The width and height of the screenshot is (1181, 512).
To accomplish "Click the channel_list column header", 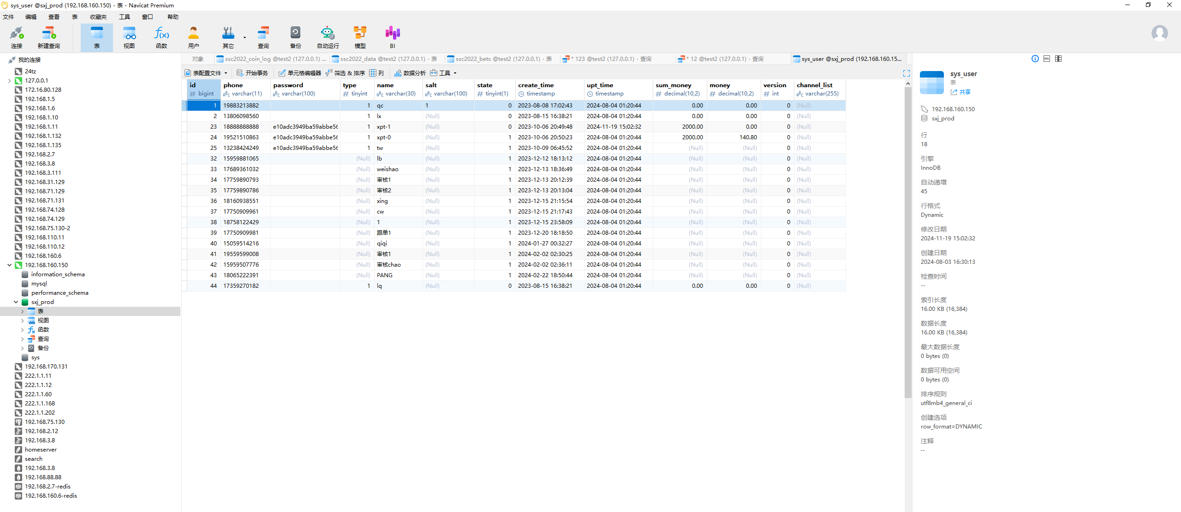I will [820, 89].
